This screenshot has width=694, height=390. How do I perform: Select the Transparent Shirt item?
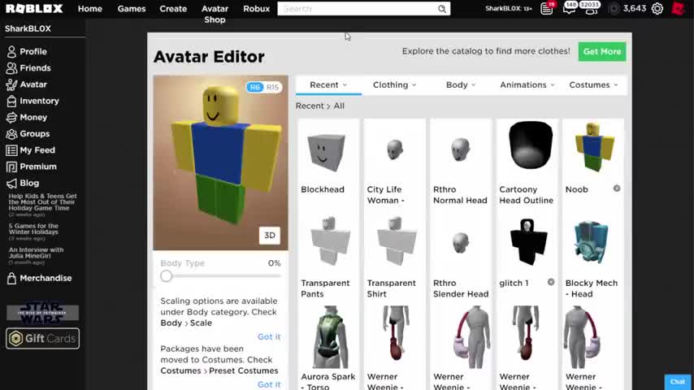pos(394,256)
